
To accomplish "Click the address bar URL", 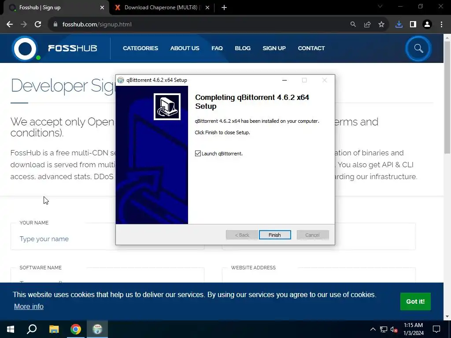I will [97, 25].
